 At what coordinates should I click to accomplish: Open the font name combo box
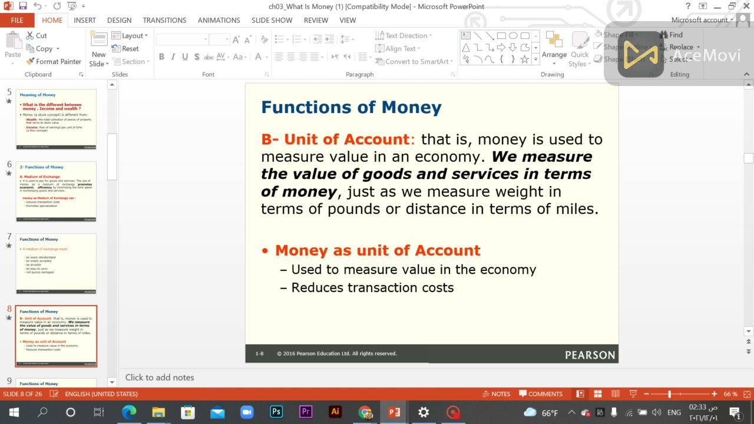(183, 39)
